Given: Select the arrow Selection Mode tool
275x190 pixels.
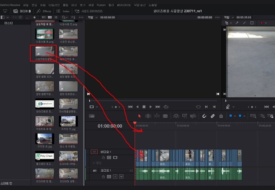Looking at the screenshot, I should tap(139, 116).
